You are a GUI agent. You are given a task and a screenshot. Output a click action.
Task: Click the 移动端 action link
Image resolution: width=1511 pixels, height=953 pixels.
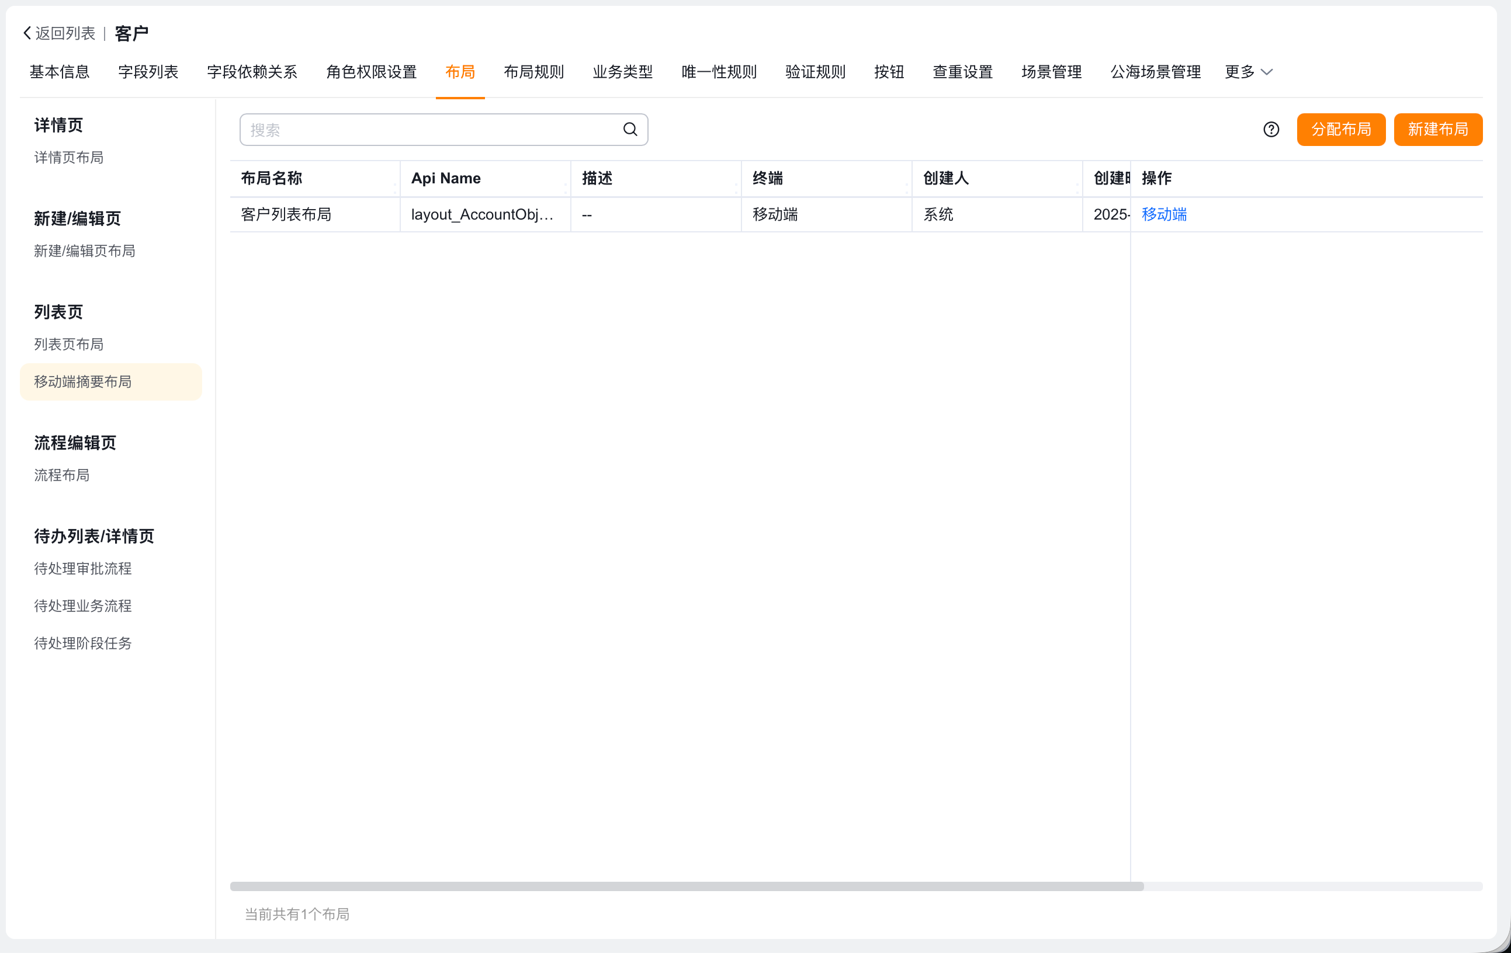1164,214
